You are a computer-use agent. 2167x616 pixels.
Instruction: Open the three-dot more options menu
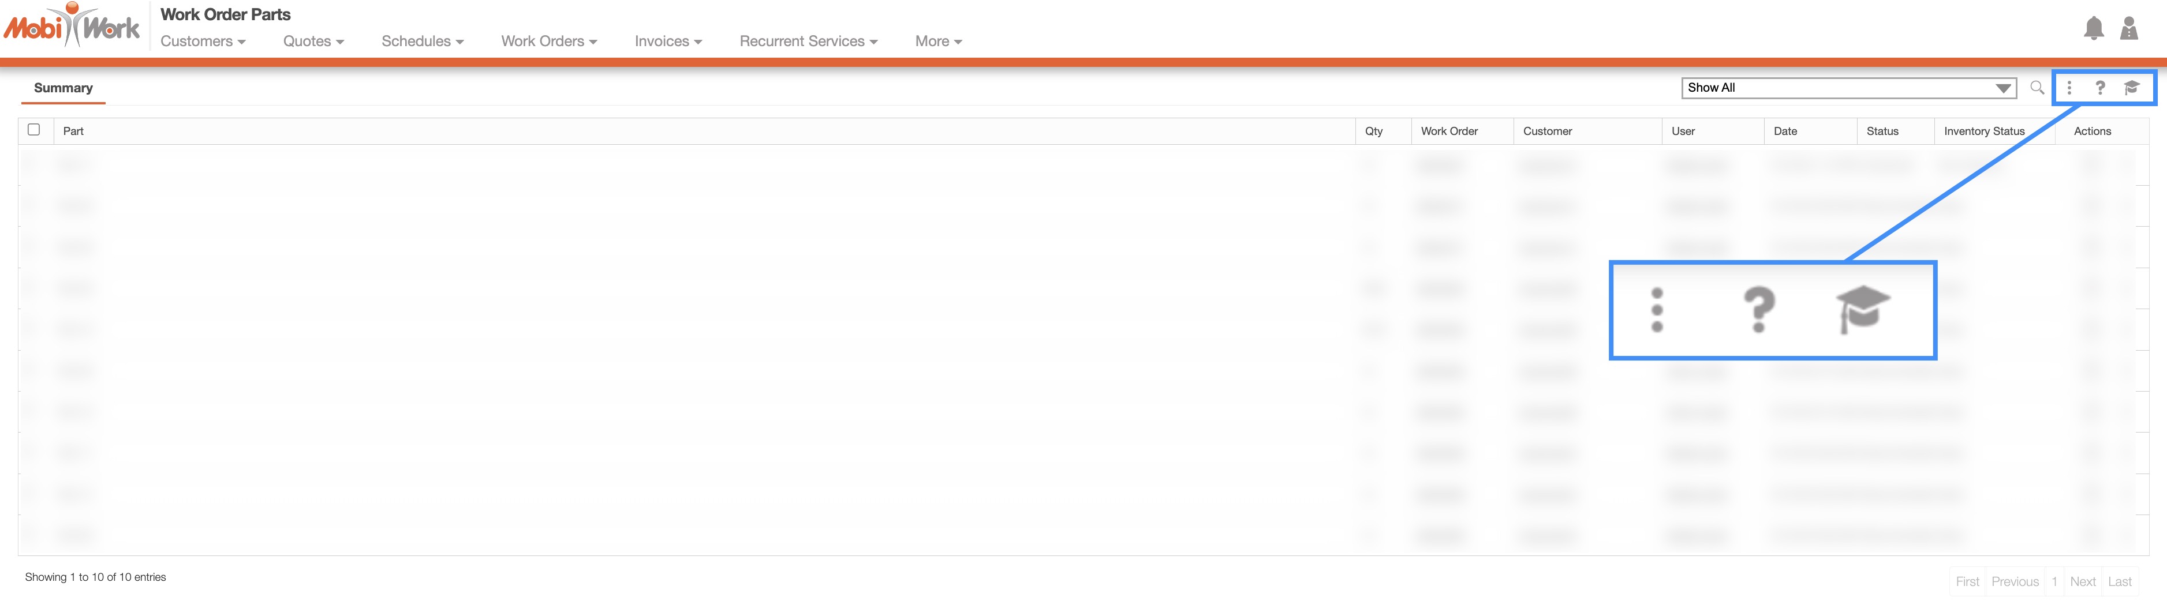(2068, 88)
